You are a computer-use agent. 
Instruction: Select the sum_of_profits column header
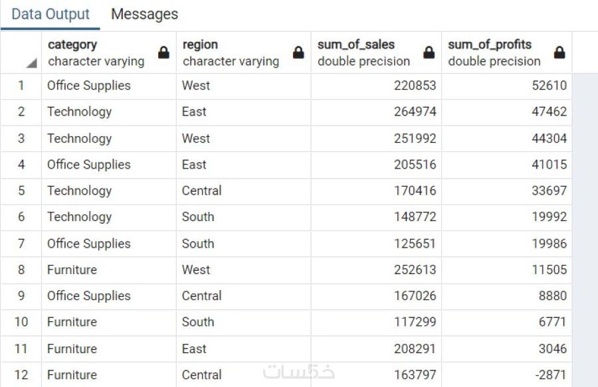pos(494,52)
